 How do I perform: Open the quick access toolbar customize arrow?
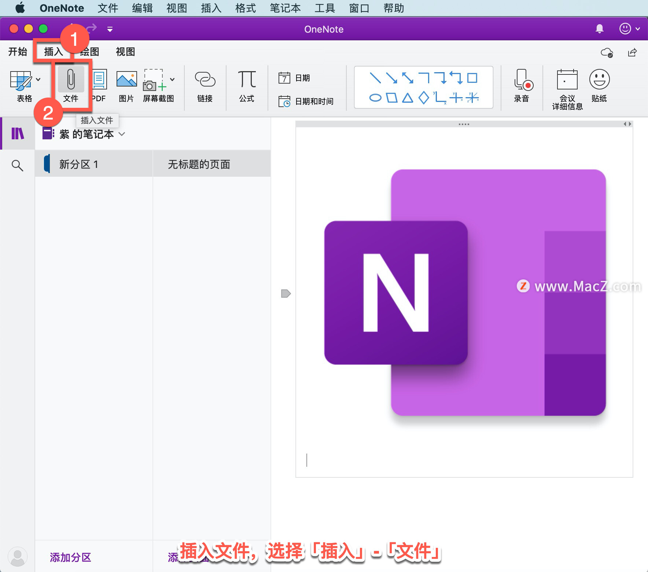(110, 29)
